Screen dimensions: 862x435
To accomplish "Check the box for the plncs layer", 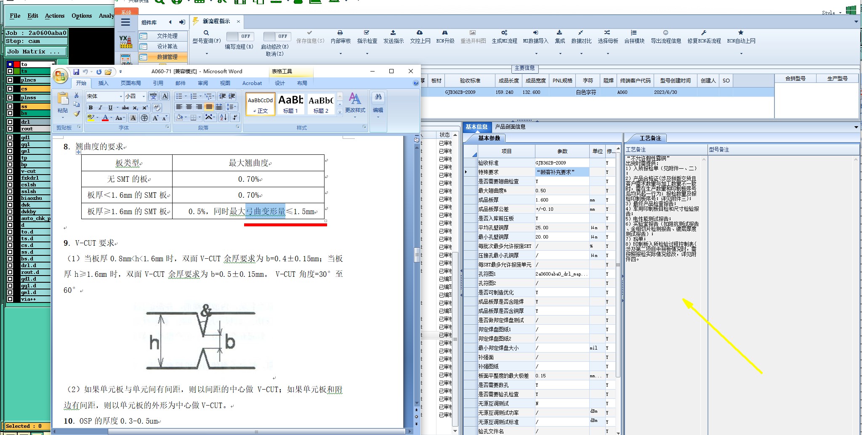I will [x=10, y=80].
